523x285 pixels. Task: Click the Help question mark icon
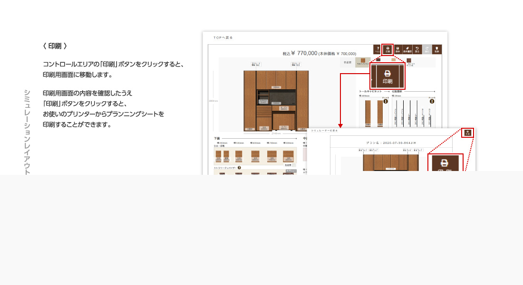pyautogui.click(x=378, y=49)
